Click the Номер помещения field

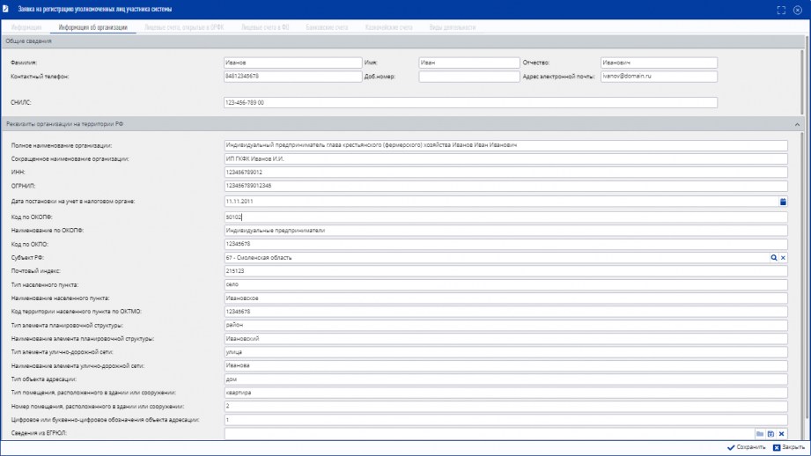tap(505, 407)
